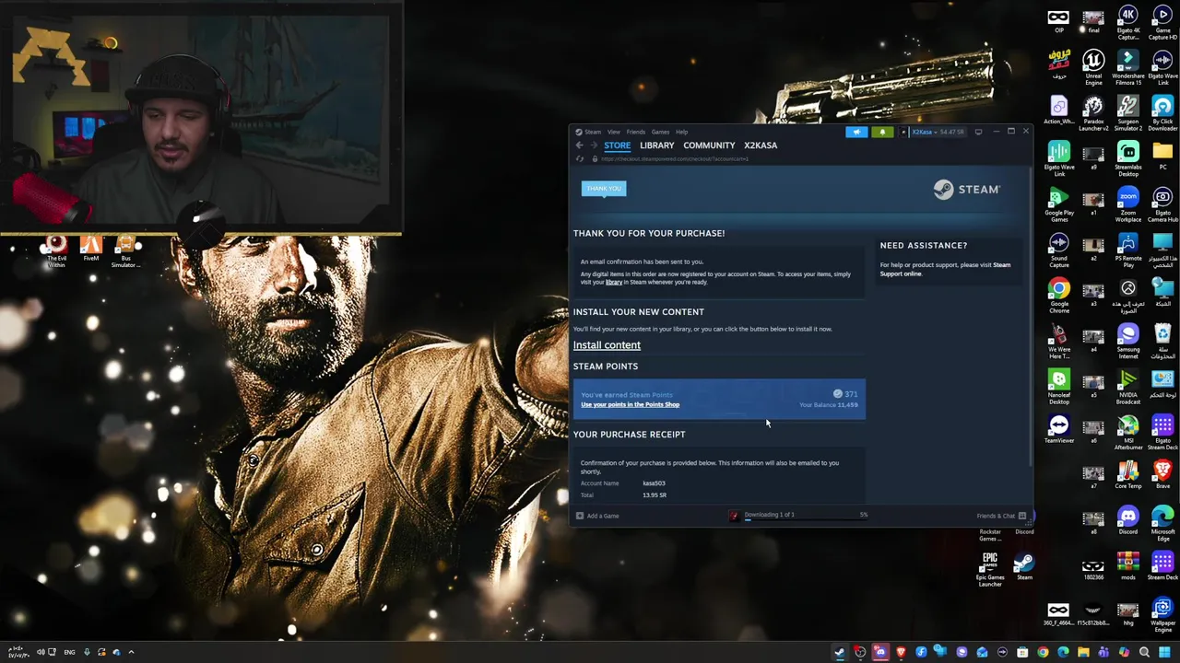Click Add a Game plus icon

pyautogui.click(x=580, y=516)
